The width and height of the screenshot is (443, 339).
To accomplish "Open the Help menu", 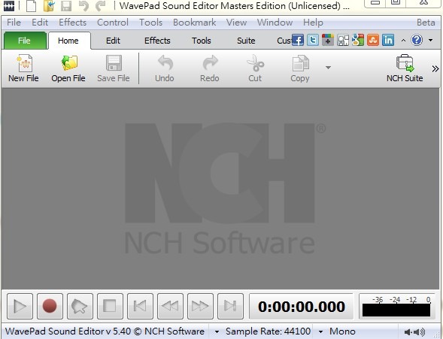I will [x=313, y=23].
